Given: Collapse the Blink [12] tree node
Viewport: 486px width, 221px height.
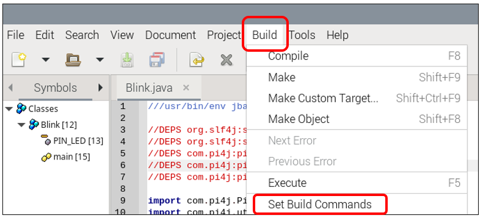Looking at the screenshot, I should tap(21, 125).
